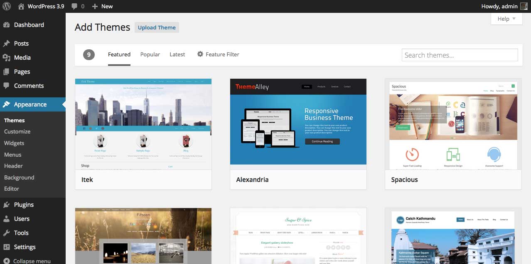This screenshot has height=264, width=531.
Task: Select the Itek theme thumbnail
Action: [x=143, y=124]
